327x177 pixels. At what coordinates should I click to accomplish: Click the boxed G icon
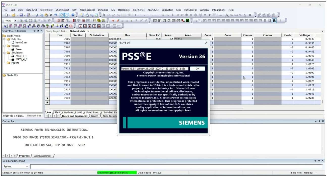94,26
